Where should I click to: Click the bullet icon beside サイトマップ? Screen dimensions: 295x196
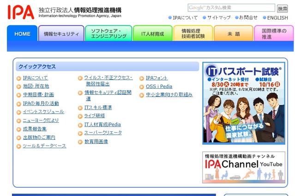point(205,17)
